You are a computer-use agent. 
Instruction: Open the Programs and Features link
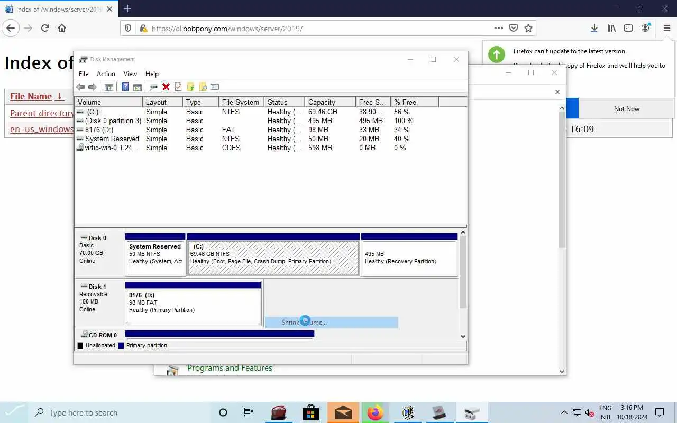click(230, 368)
